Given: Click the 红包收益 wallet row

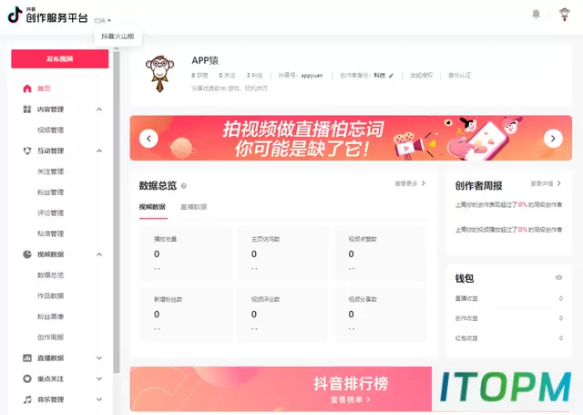Looking at the screenshot, I should click(509, 338).
